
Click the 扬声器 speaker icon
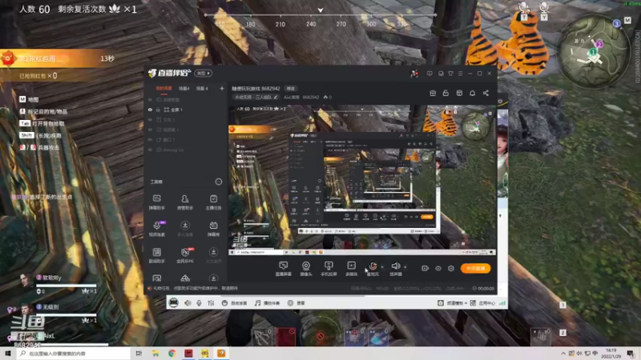click(x=395, y=266)
